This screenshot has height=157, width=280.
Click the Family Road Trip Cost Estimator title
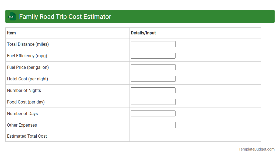[65, 16]
